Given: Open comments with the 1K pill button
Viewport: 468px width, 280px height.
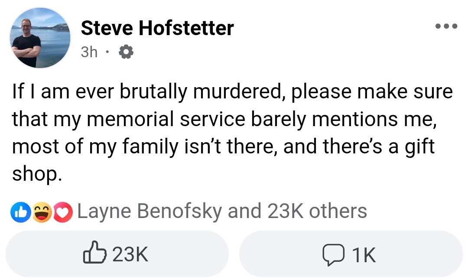Looking at the screenshot, I should [351, 254].
